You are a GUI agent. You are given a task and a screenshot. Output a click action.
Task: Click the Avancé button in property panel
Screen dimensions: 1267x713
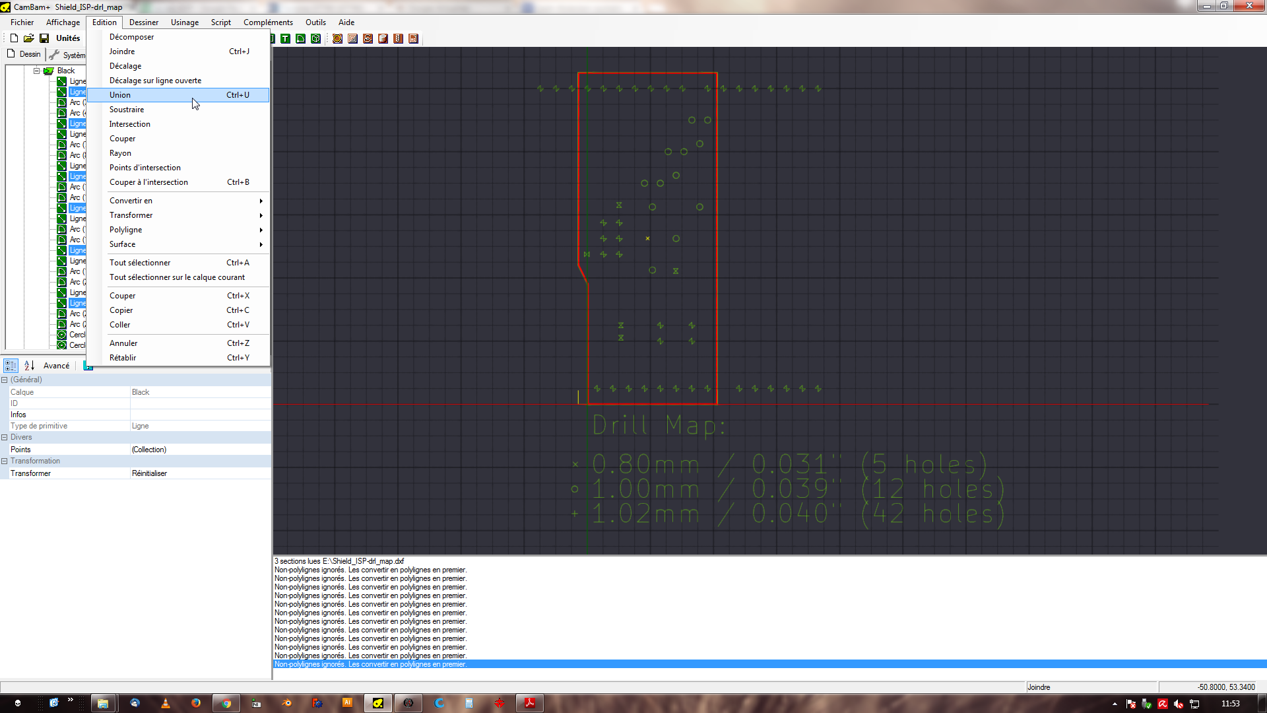click(x=56, y=366)
